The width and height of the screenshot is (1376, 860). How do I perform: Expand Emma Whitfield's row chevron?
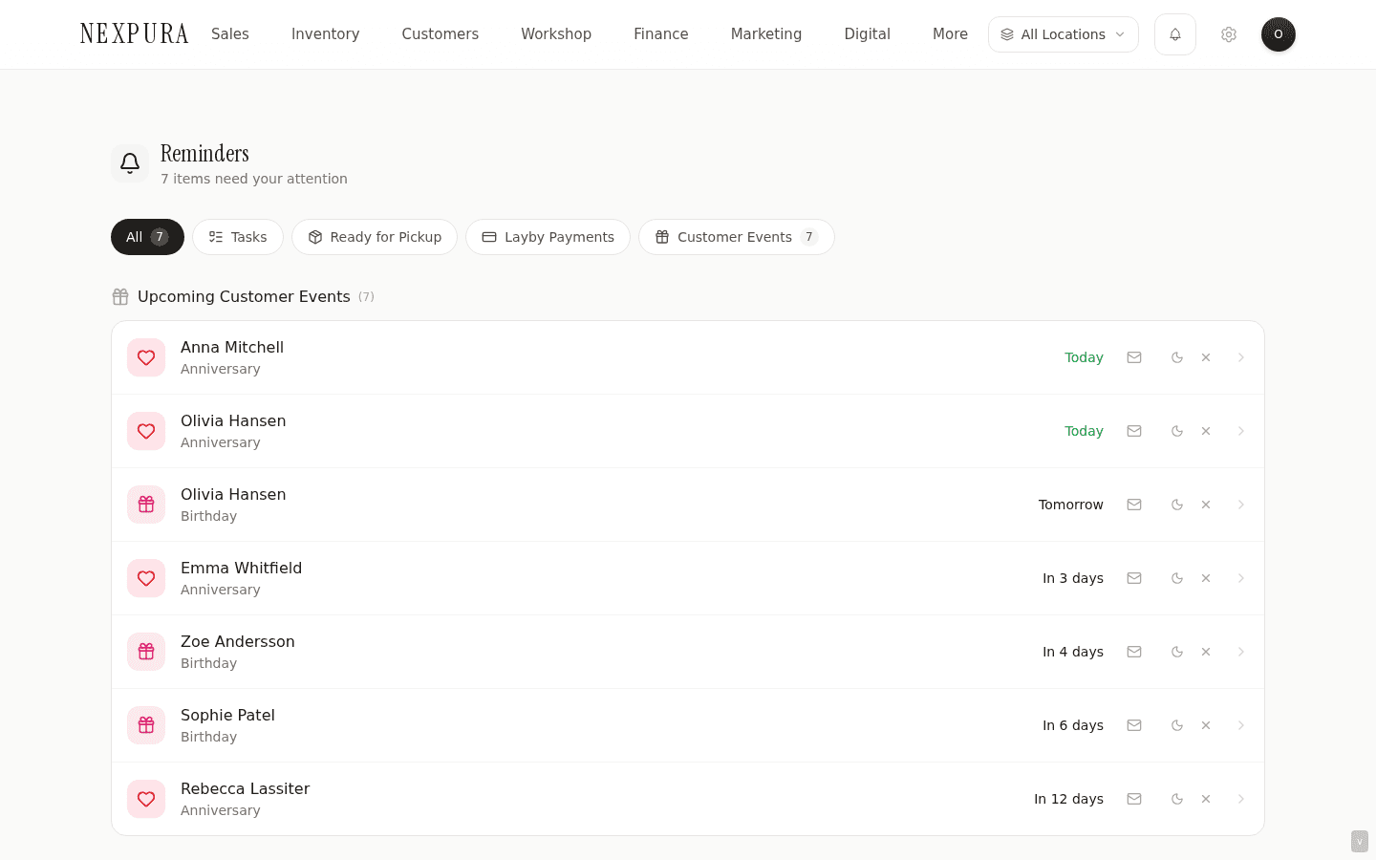(x=1241, y=578)
